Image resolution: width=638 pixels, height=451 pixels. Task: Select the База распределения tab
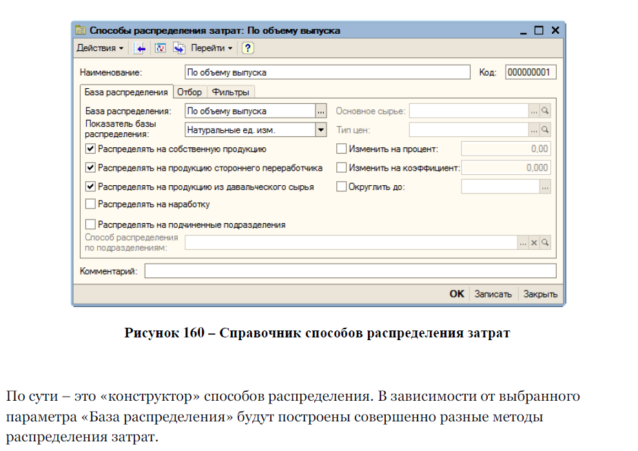coord(126,92)
